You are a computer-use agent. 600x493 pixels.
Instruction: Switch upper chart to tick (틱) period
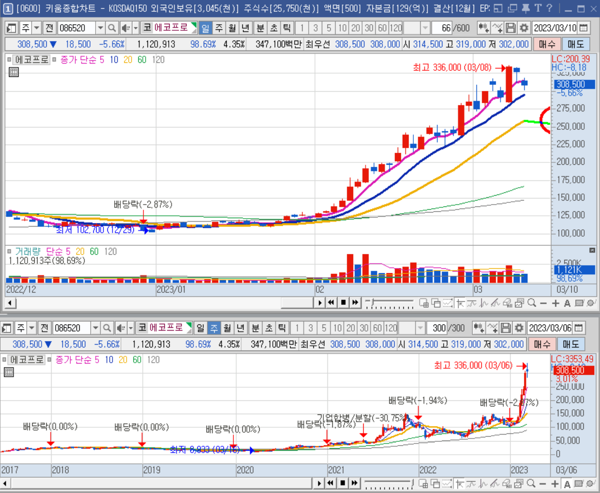tap(287, 28)
